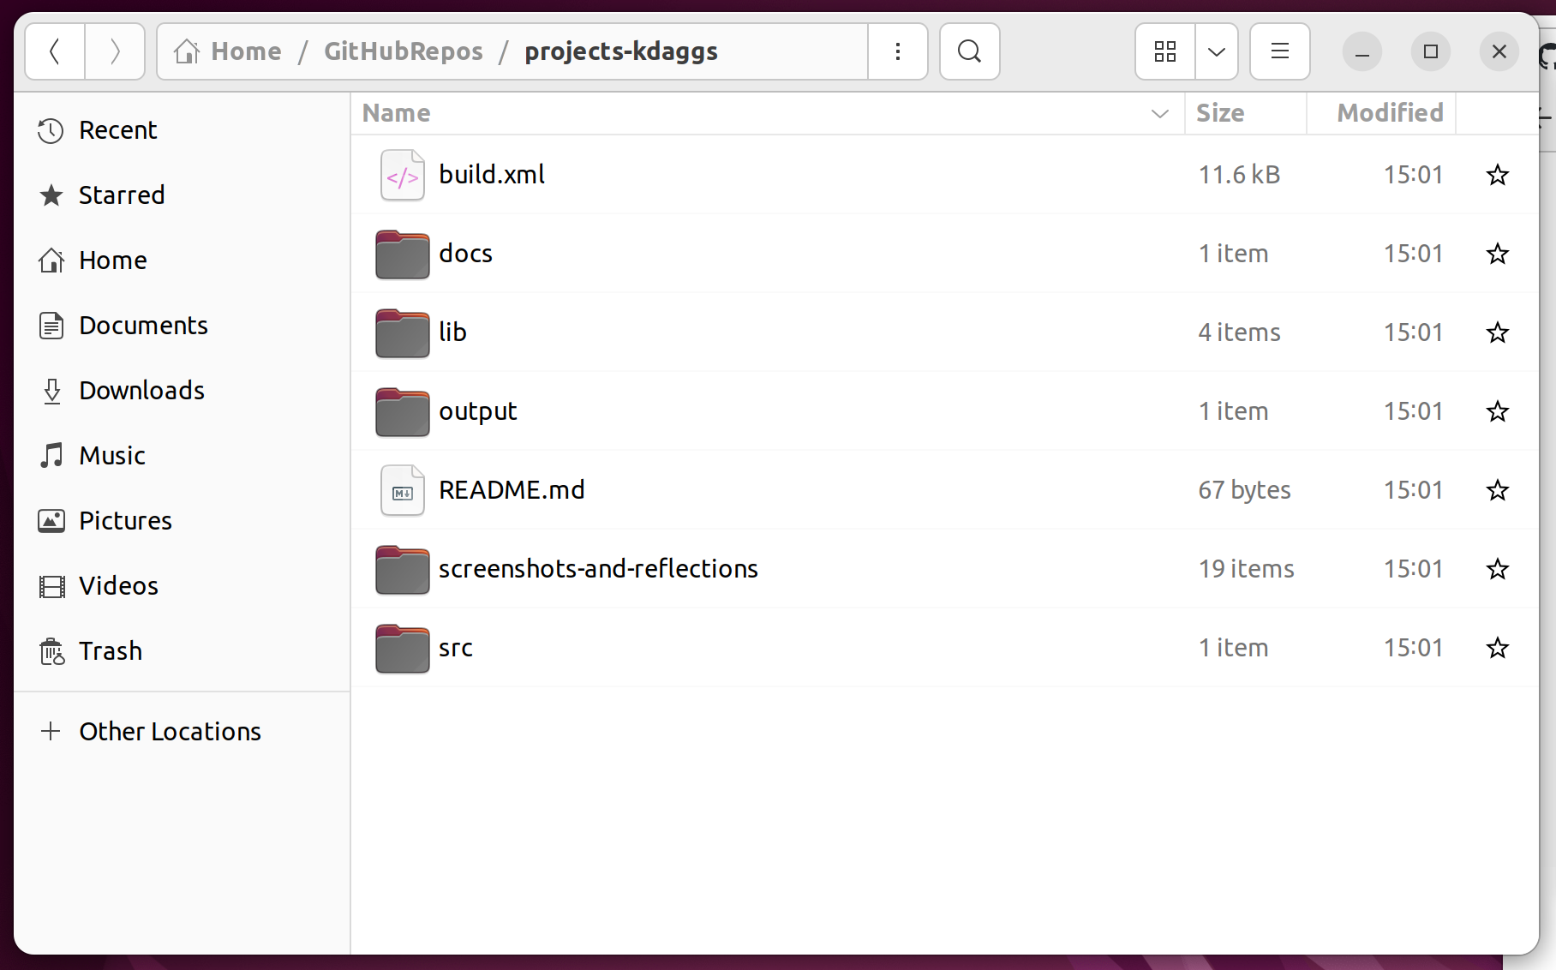Click the 4 items size value
The width and height of the screenshot is (1556, 970).
[1239, 332]
